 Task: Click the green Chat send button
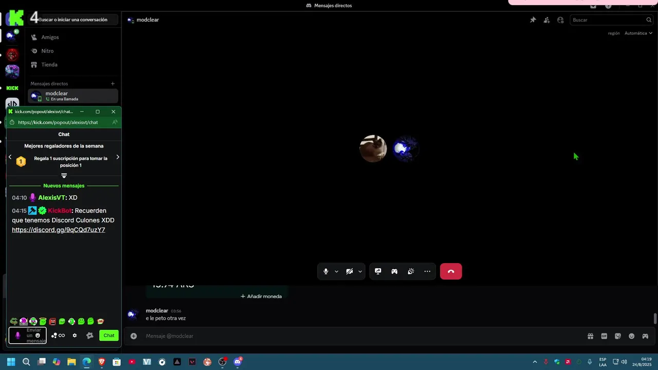(109, 336)
